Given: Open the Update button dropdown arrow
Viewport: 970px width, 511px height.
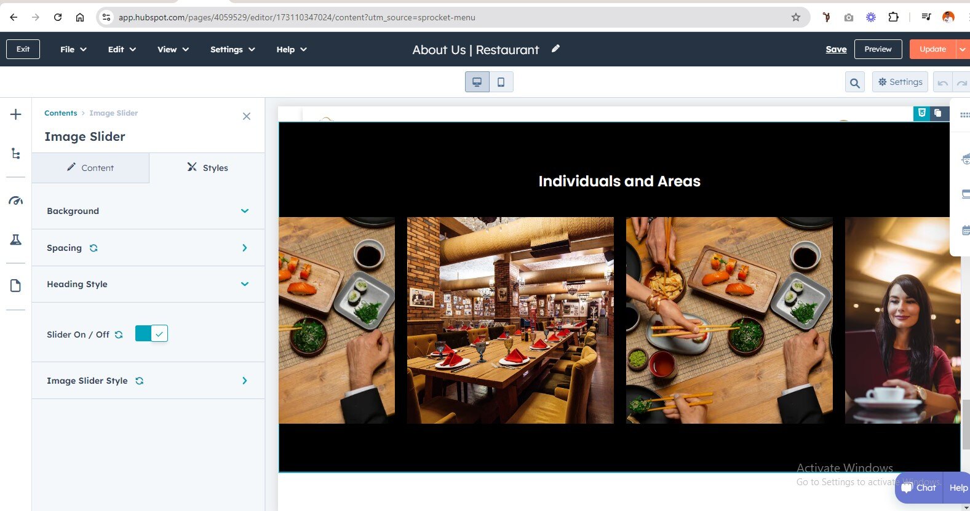Looking at the screenshot, I should 963,49.
